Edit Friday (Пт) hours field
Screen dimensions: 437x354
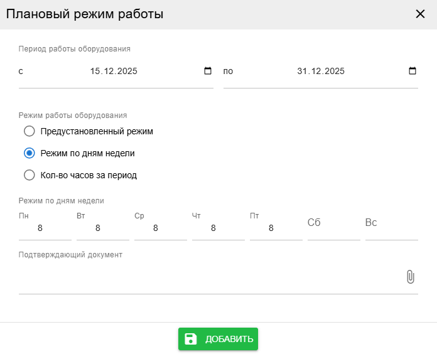pyautogui.click(x=276, y=228)
